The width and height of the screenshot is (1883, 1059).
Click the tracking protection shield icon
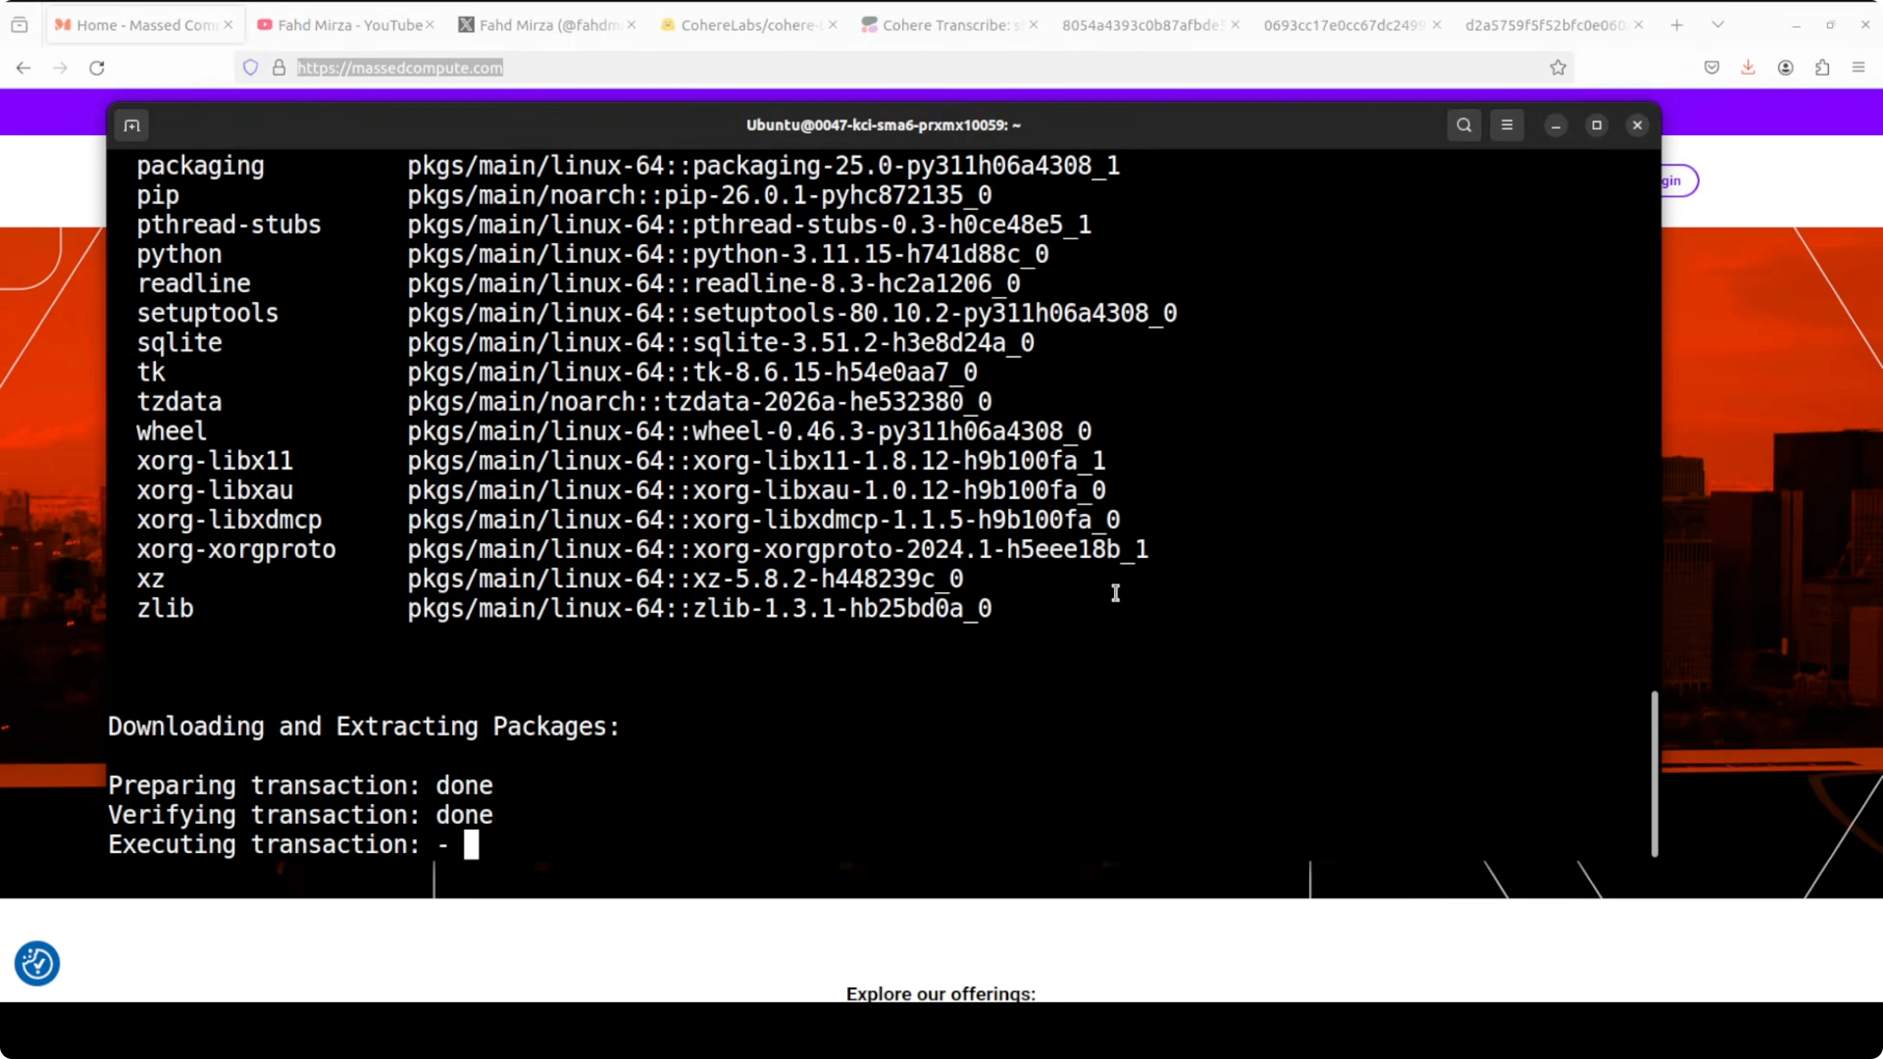(251, 68)
